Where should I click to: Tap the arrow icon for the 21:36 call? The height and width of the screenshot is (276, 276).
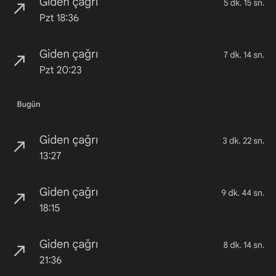19,251
